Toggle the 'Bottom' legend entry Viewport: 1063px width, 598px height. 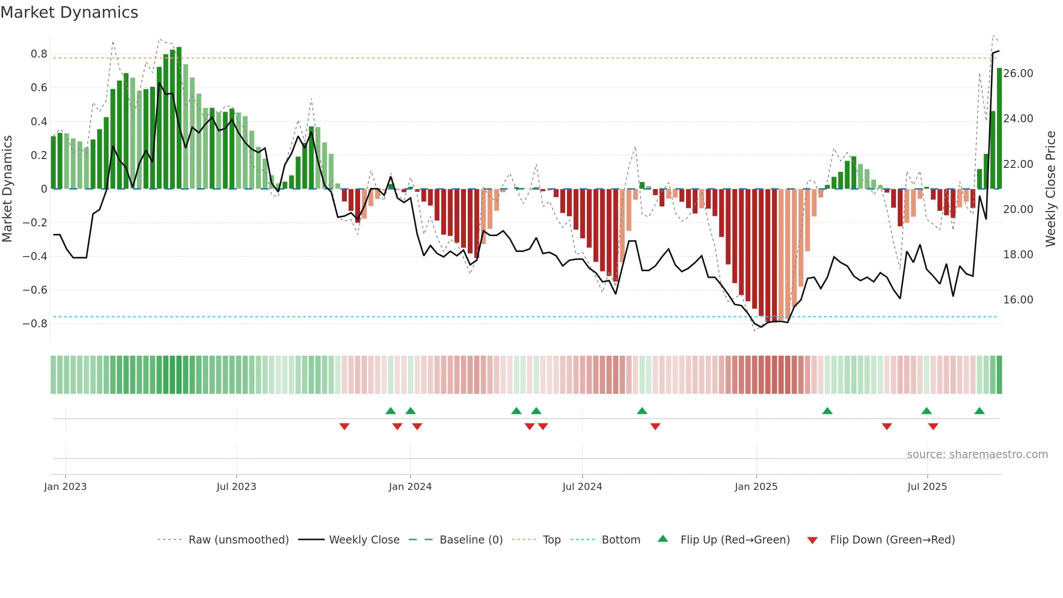605,540
